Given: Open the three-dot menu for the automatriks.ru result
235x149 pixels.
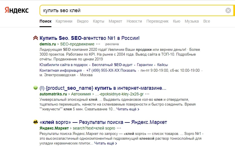Looking at the screenshot, I should [147, 94].
